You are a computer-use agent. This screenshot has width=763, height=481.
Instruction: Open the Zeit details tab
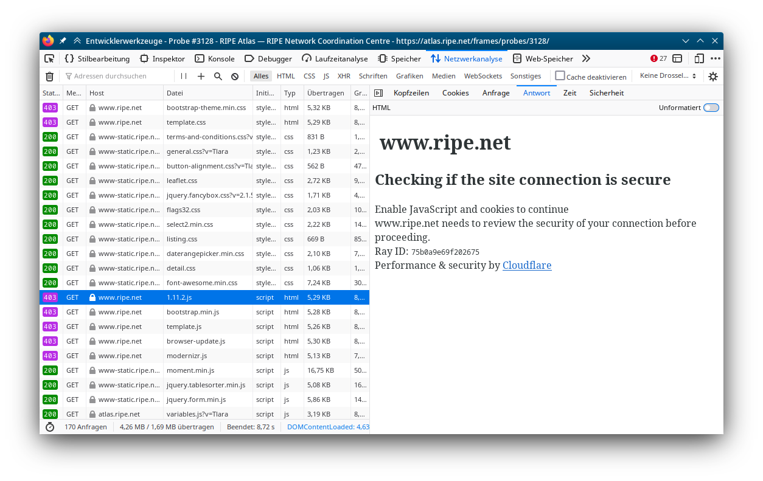(x=570, y=93)
